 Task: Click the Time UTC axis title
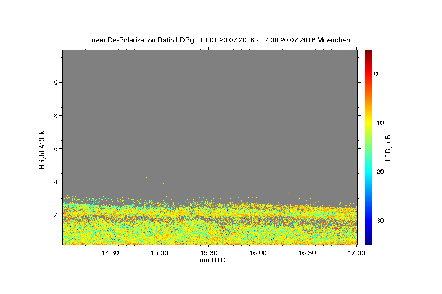click(210, 260)
